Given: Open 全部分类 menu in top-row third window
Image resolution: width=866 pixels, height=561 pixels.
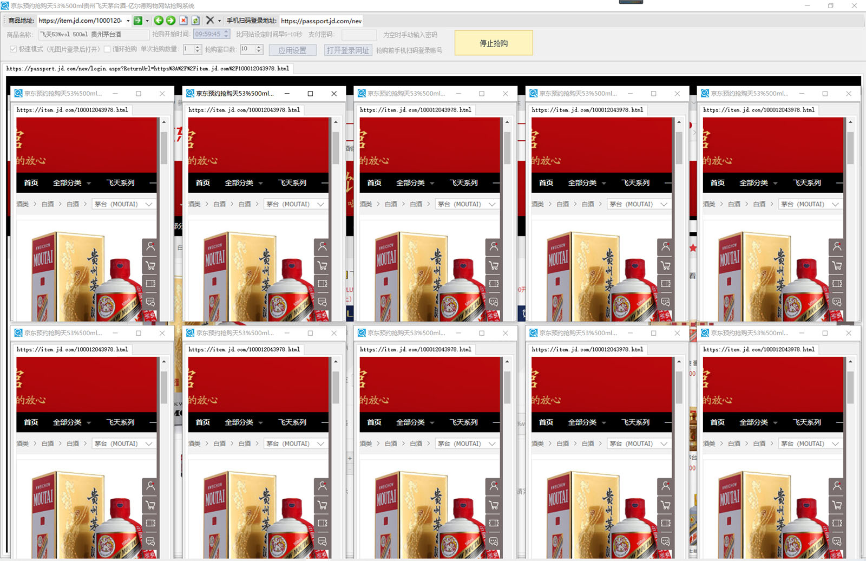Looking at the screenshot, I should coord(415,183).
